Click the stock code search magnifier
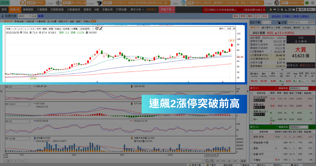The height and width of the screenshot is (166, 316). click(32, 16)
